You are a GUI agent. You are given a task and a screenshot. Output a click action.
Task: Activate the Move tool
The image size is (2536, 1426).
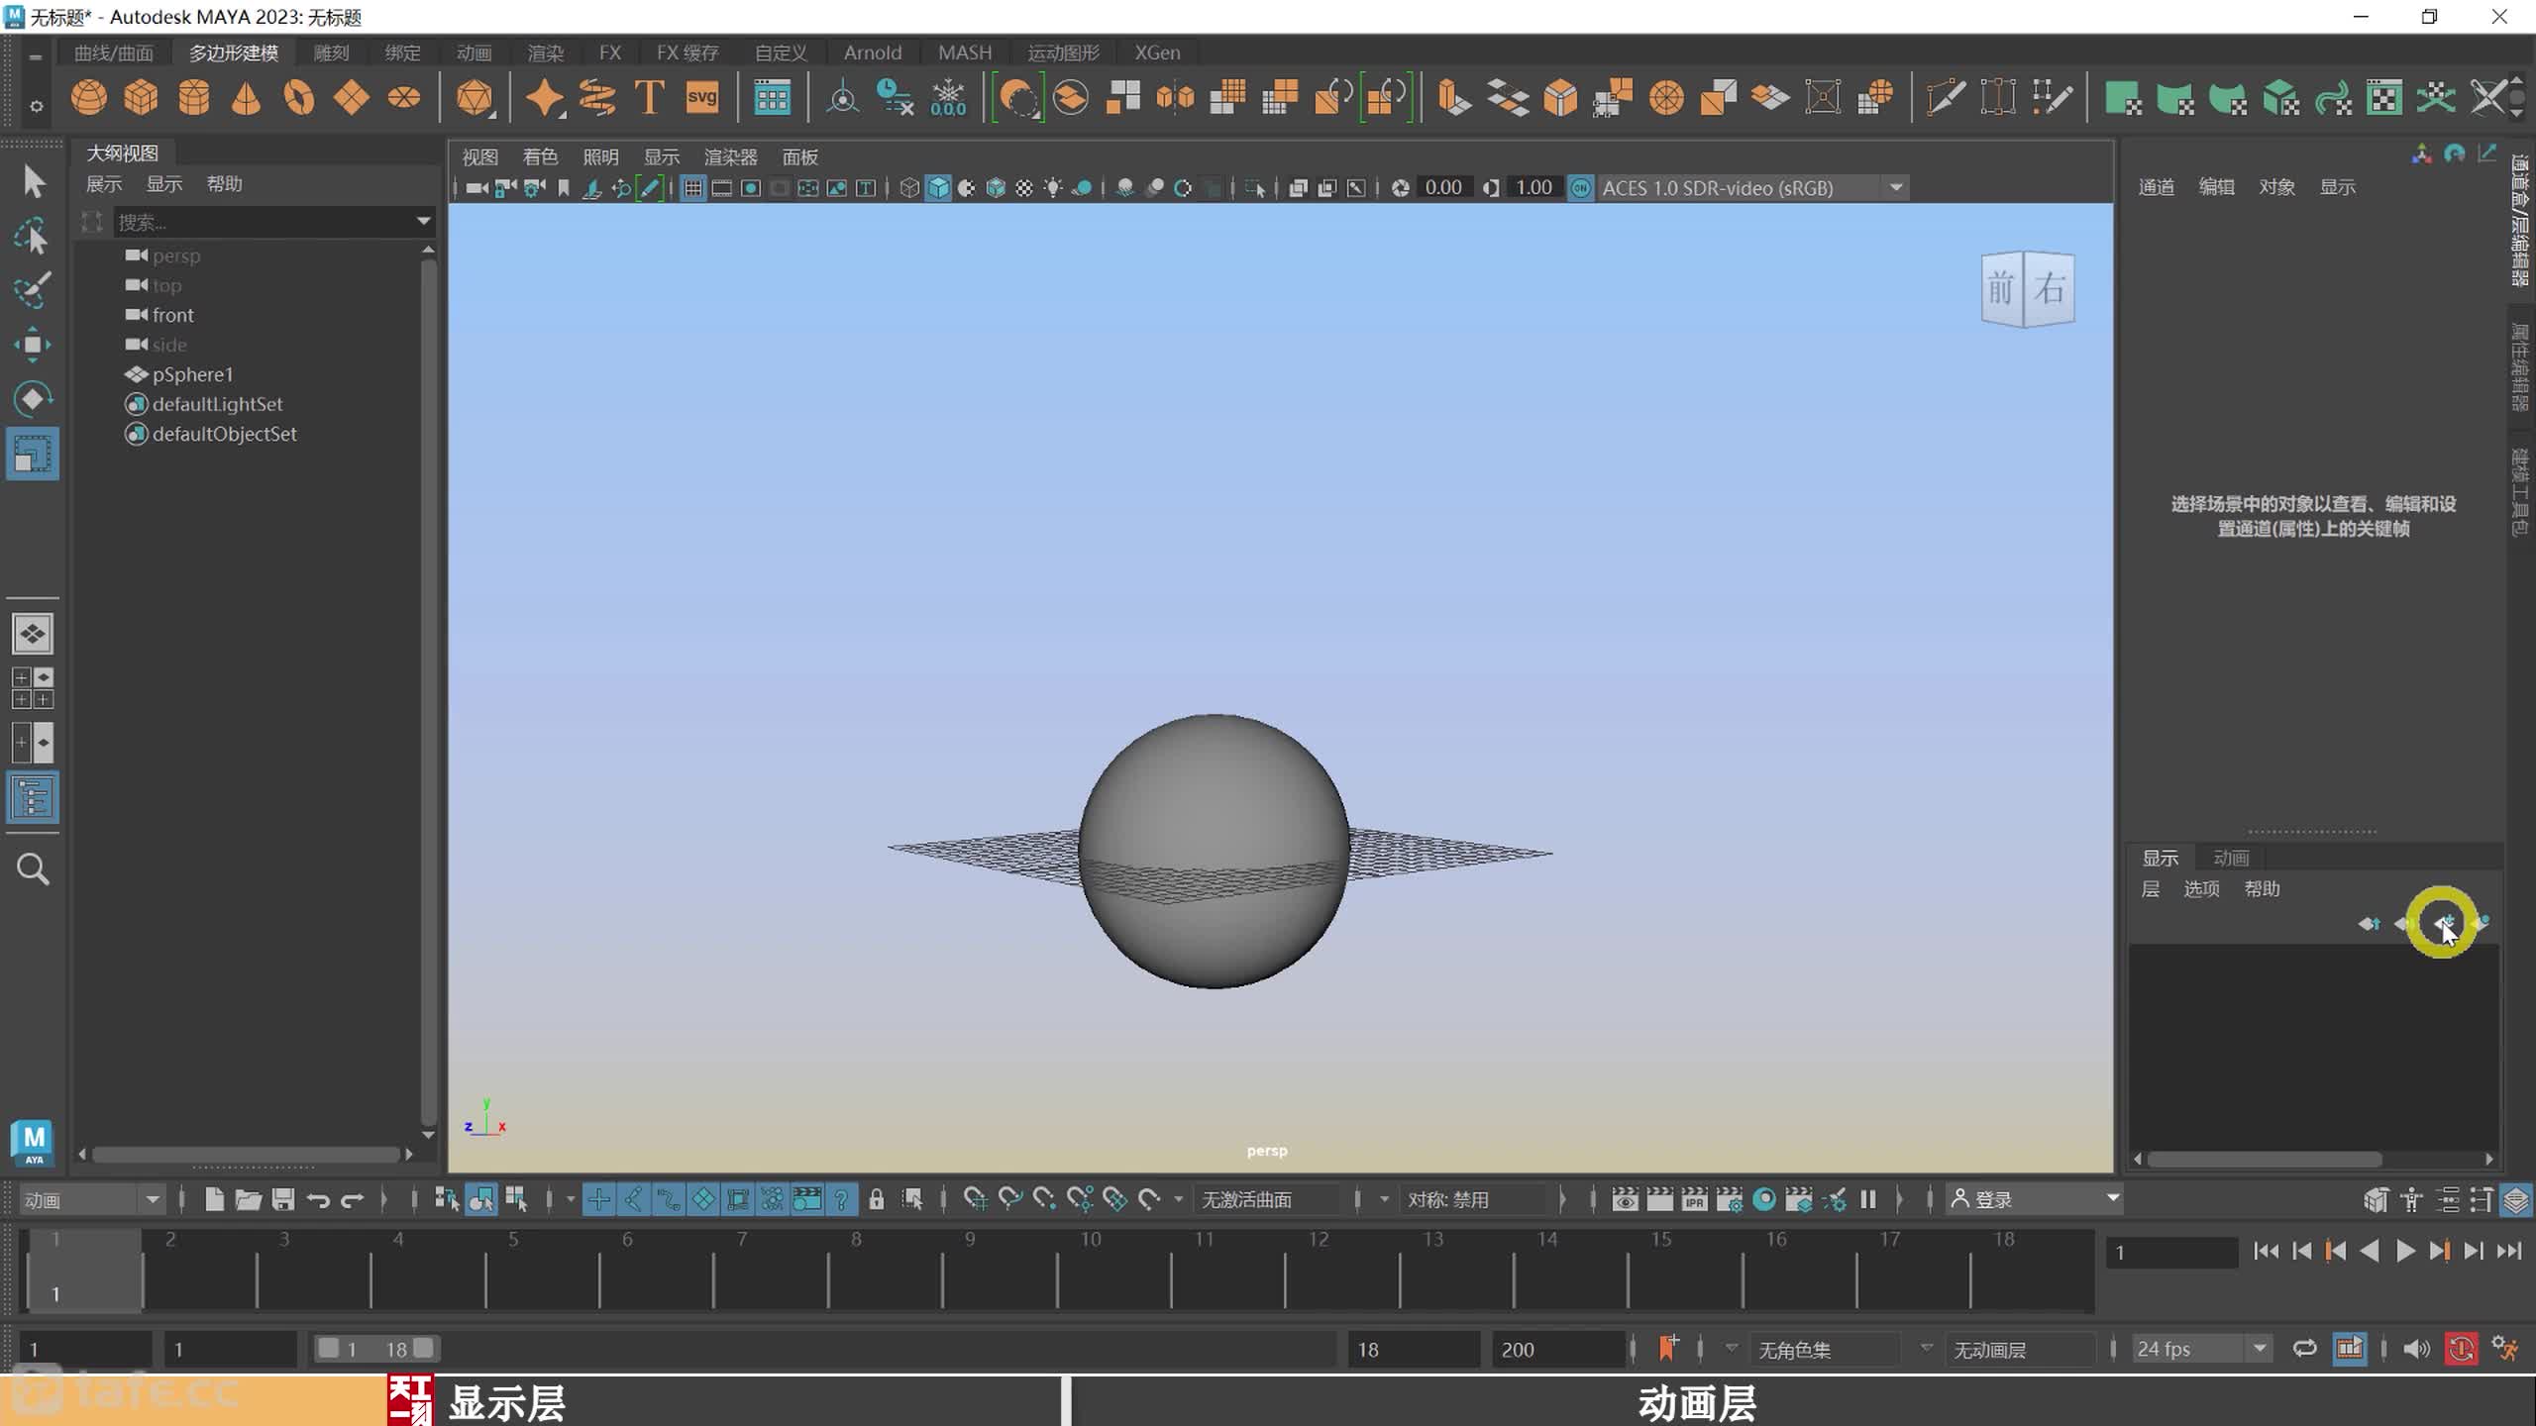pyautogui.click(x=33, y=345)
